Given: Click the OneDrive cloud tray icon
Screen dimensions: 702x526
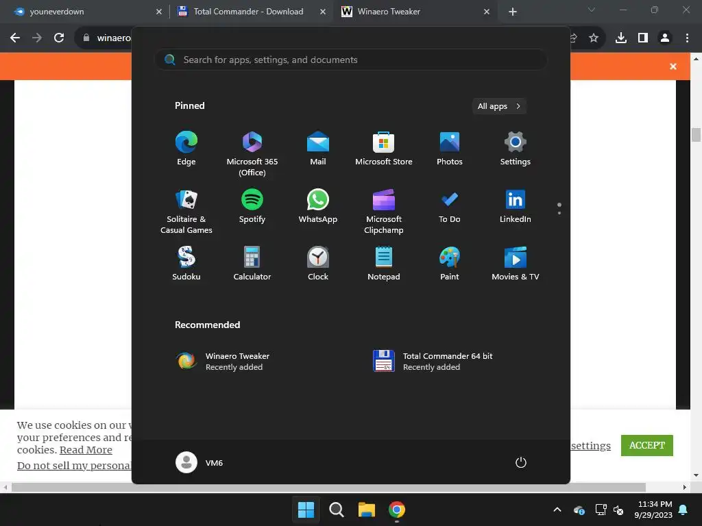Looking at the screenshot, I should pyautogui.click(x=579, y=510).
